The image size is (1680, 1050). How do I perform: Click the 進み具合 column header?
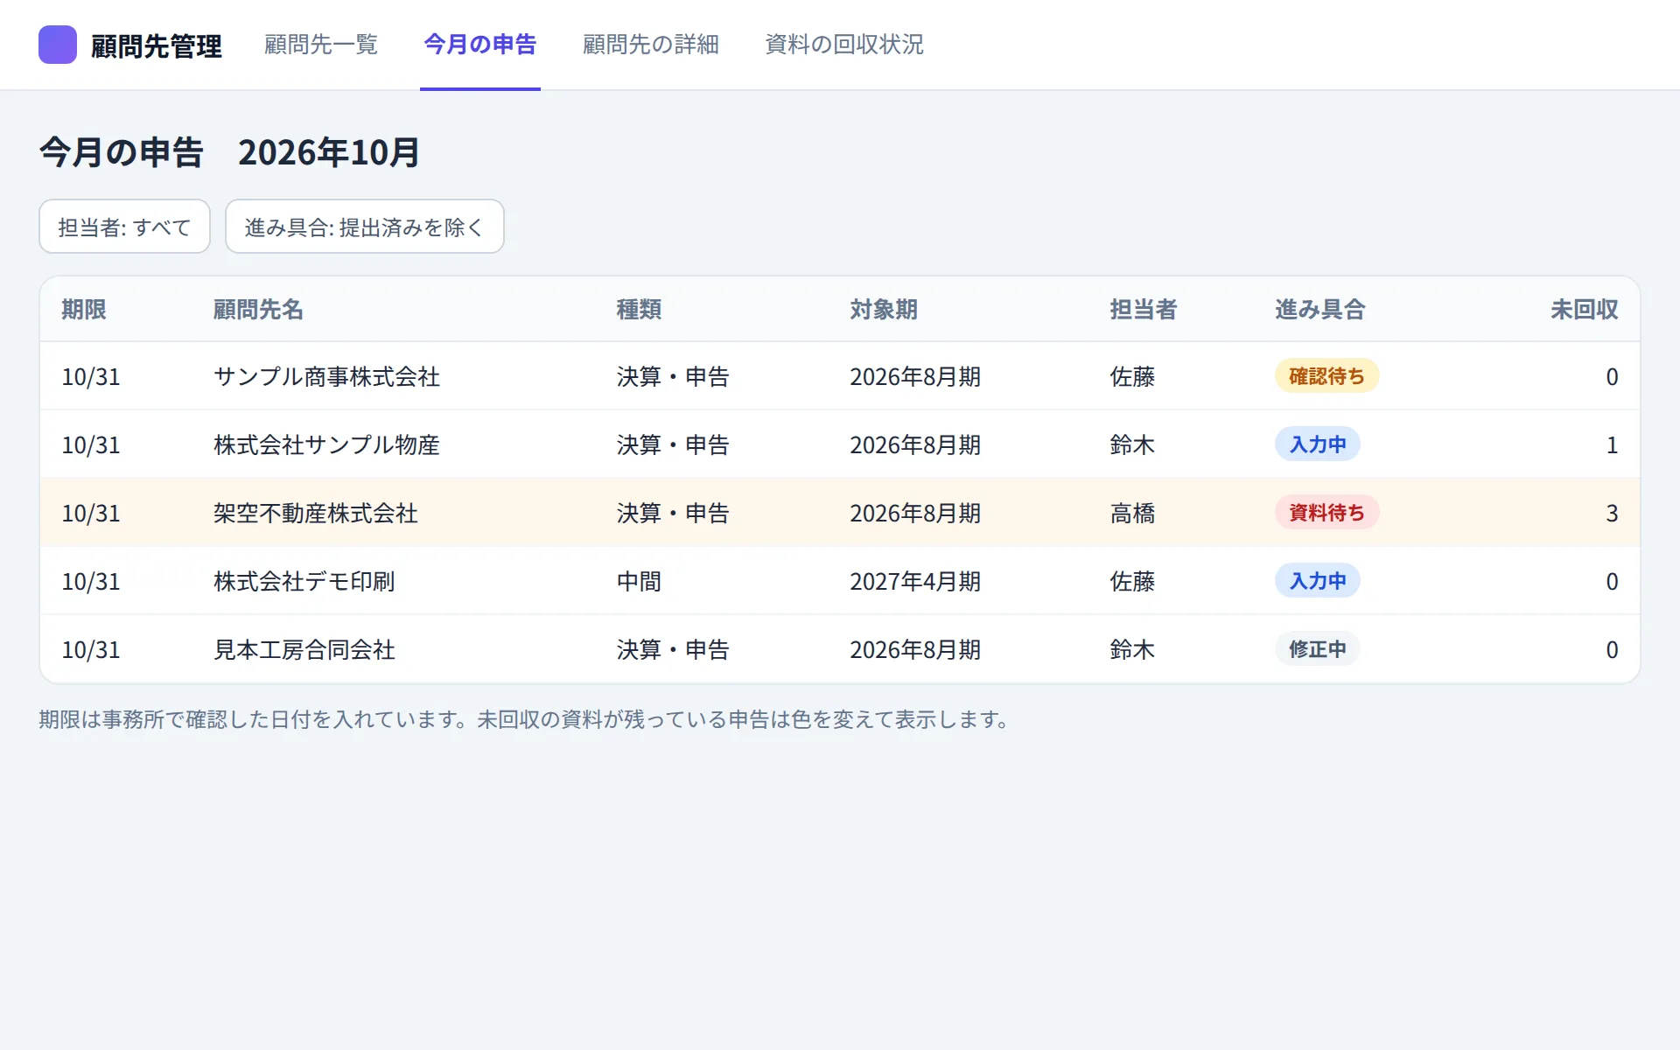[1320, 310]
